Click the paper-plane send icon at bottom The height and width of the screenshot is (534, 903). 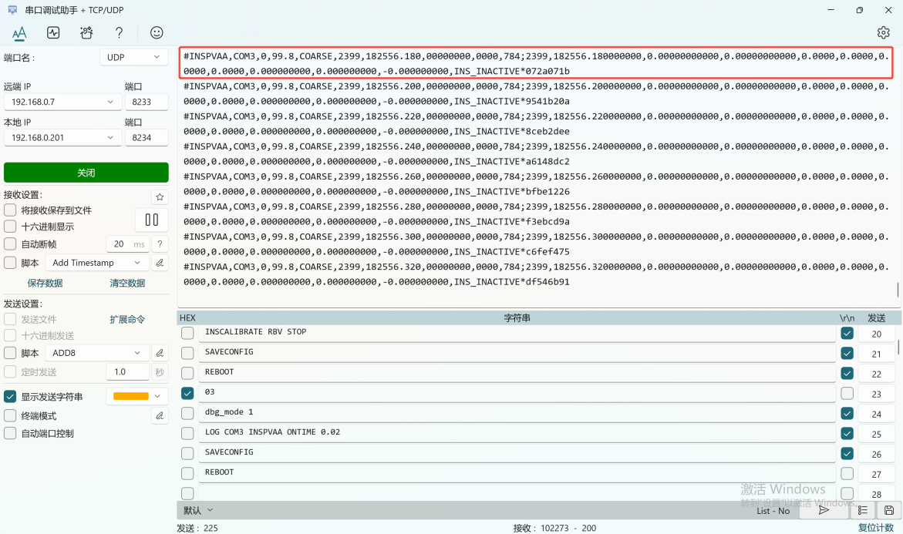[824, 510]
